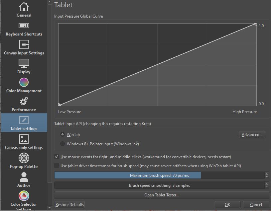271x211 pixels.
Task: Increase maximum brush speed with up arrow
Action: [267, 174]
